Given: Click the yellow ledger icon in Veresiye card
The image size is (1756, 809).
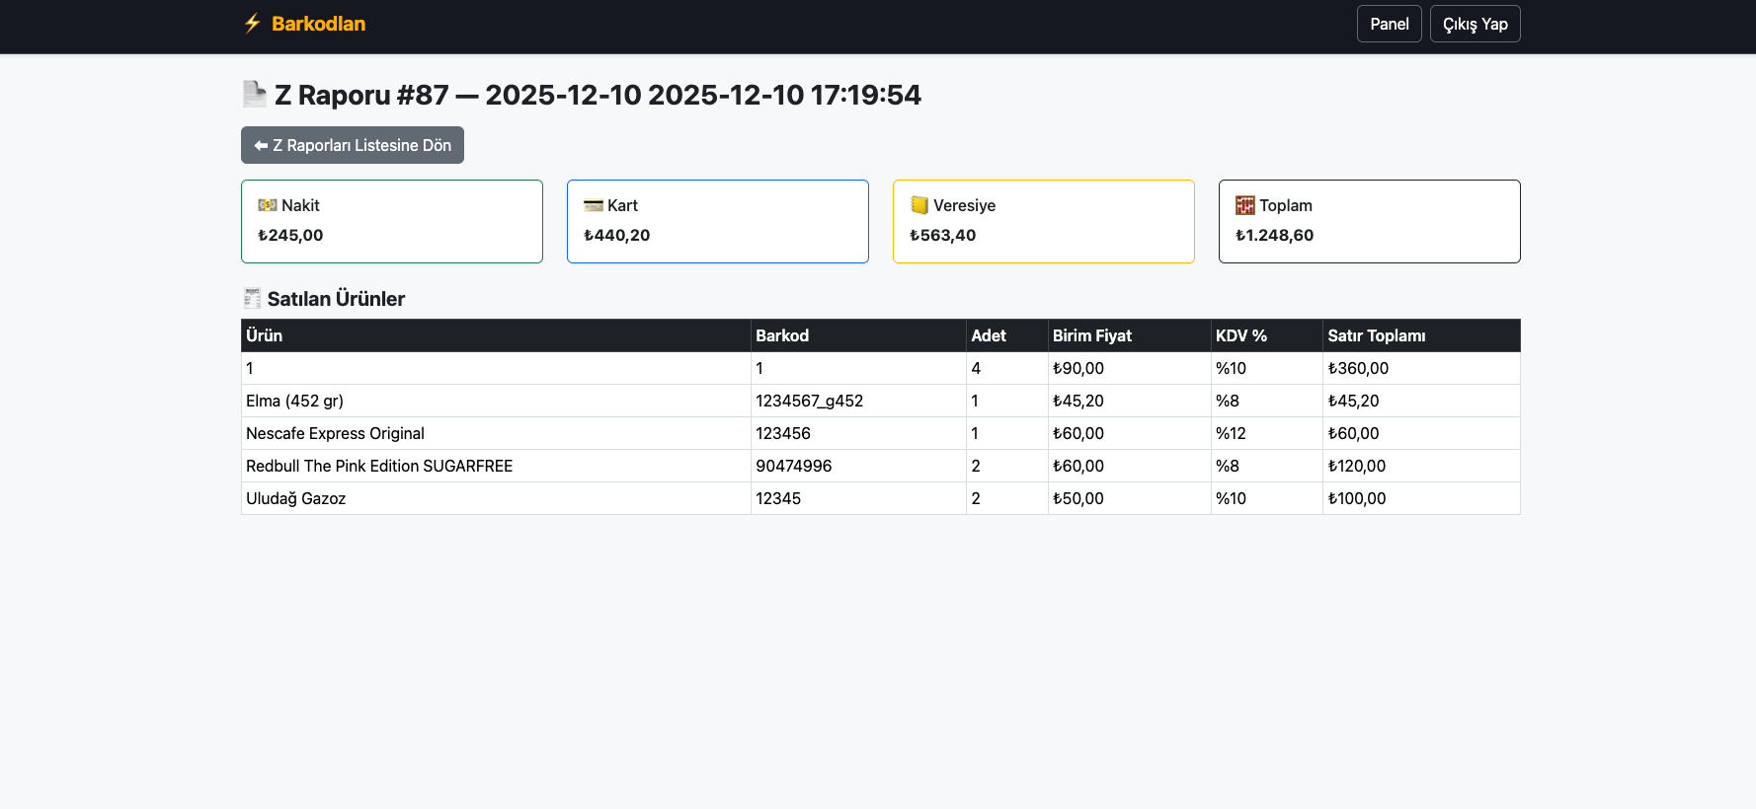Looking at the screenshot, I should coord(919,205).
